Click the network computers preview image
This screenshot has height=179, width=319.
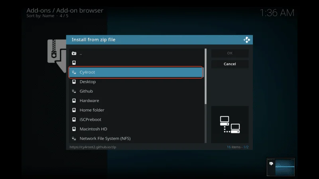[230, 125]
